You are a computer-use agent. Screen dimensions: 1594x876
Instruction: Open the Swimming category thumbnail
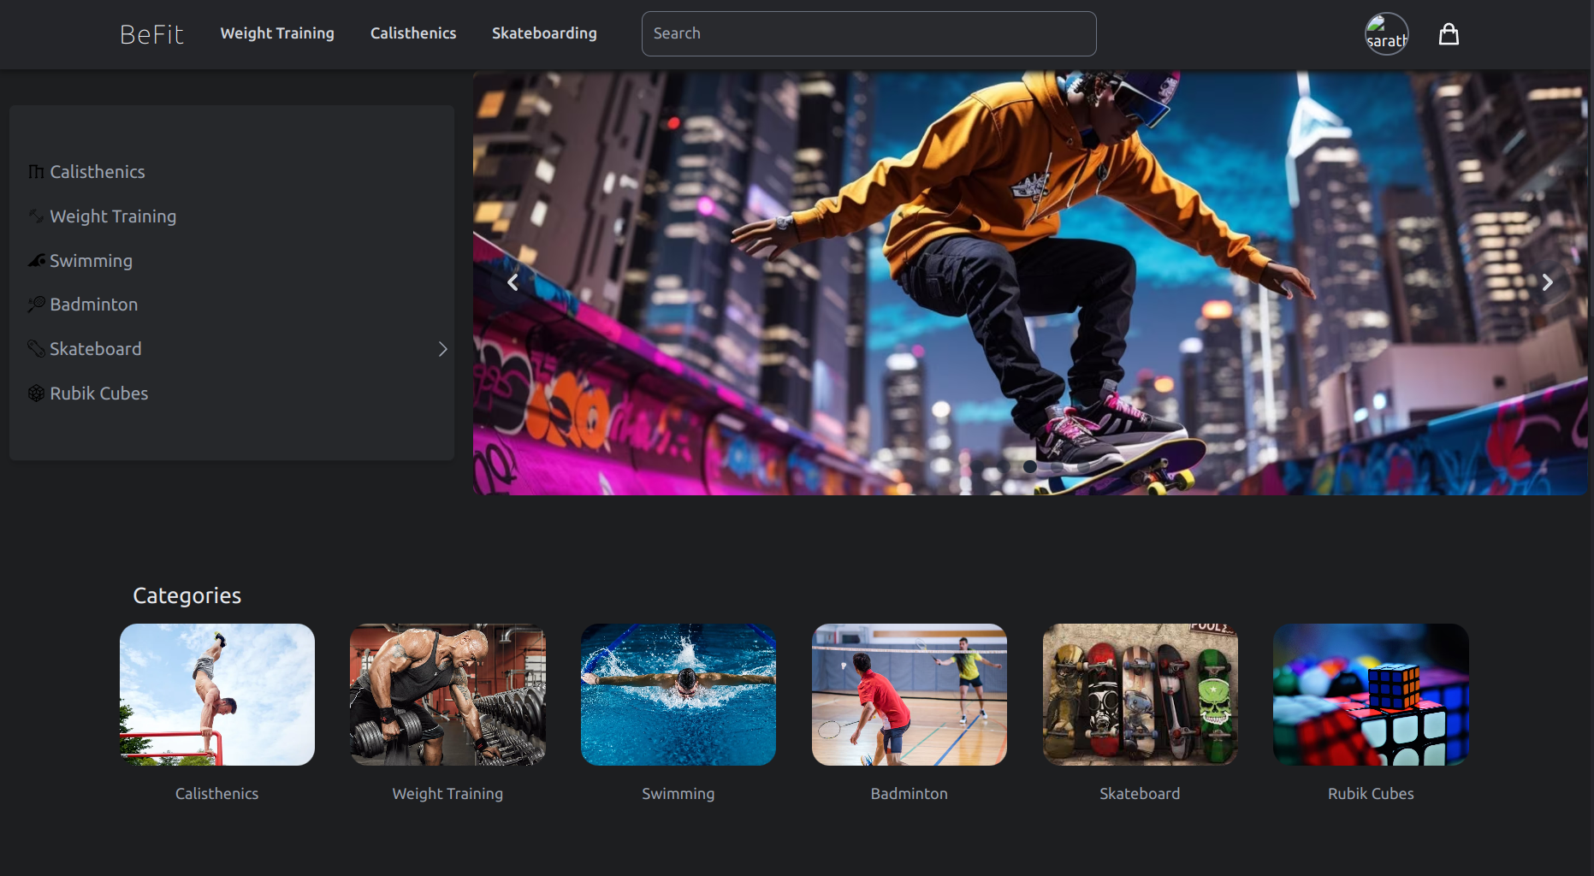point(678,695)
